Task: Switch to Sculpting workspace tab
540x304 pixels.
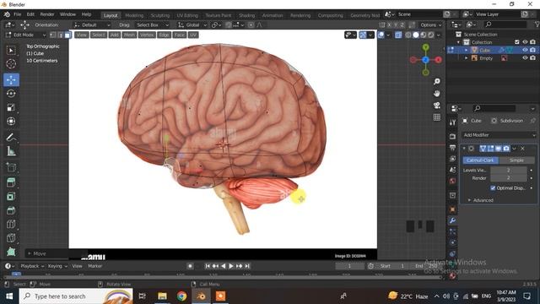Action: tap(160, 15)
